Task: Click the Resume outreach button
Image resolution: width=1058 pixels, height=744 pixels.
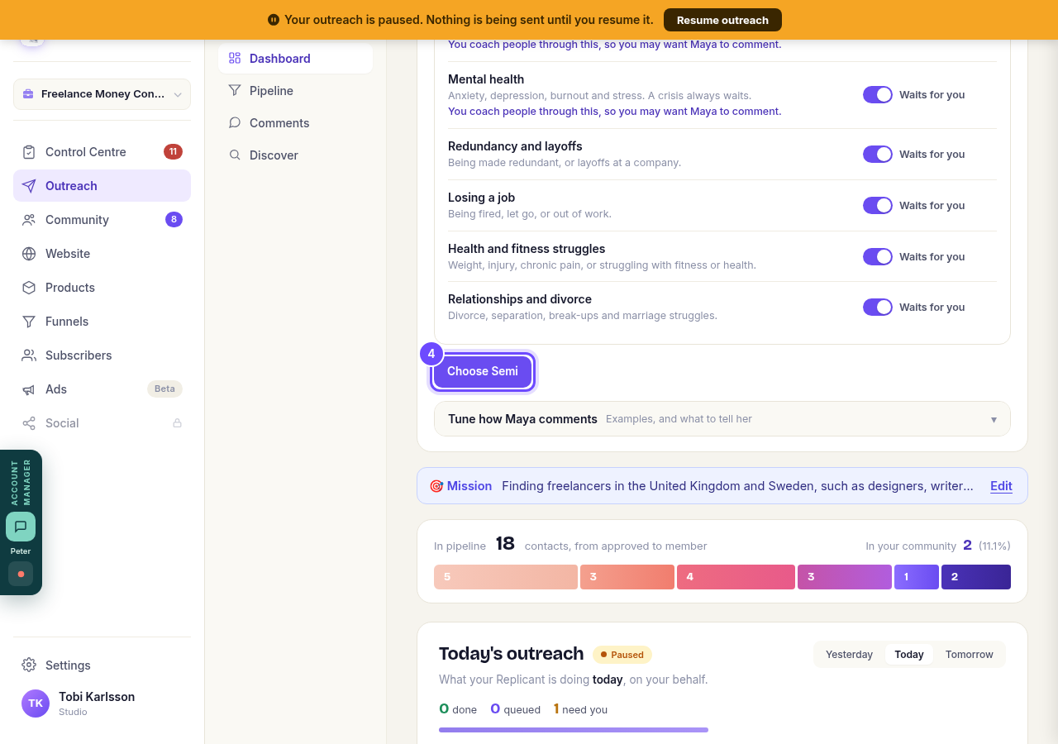Action: point(722,20)
